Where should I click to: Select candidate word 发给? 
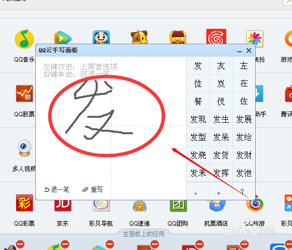click(244, 137)
